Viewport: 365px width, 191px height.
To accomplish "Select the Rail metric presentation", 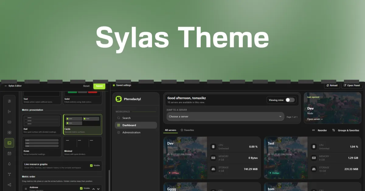I will coord(42,124).
